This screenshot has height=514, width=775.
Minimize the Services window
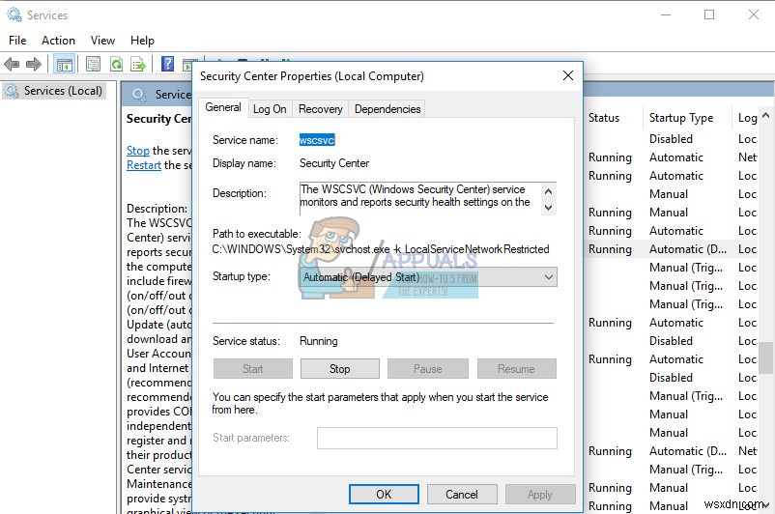666,14
